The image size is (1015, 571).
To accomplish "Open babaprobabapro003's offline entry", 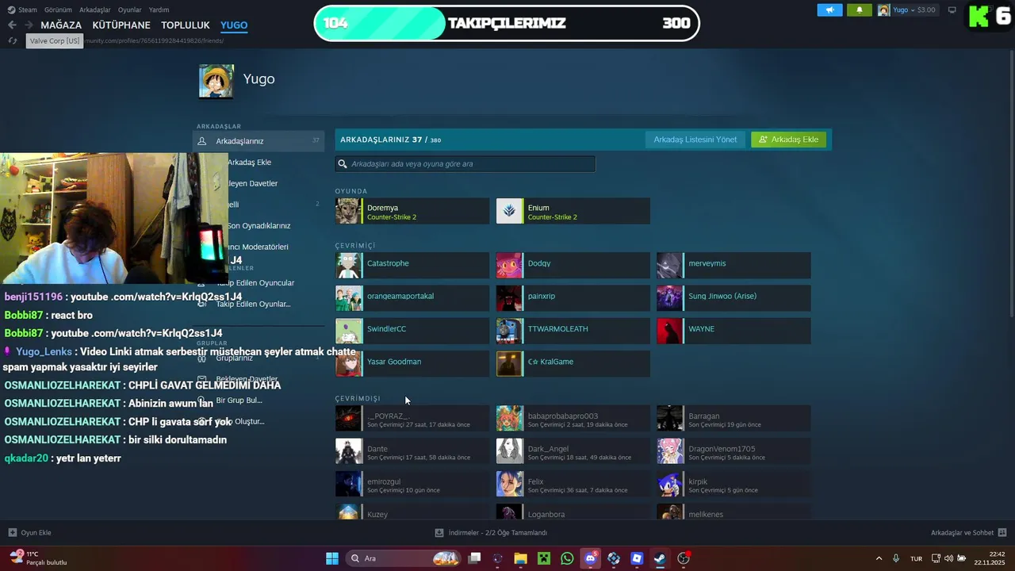I will [x=573, y=418].
